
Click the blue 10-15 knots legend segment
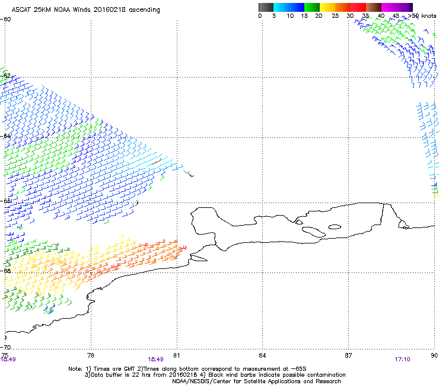[x=297, y=7]
